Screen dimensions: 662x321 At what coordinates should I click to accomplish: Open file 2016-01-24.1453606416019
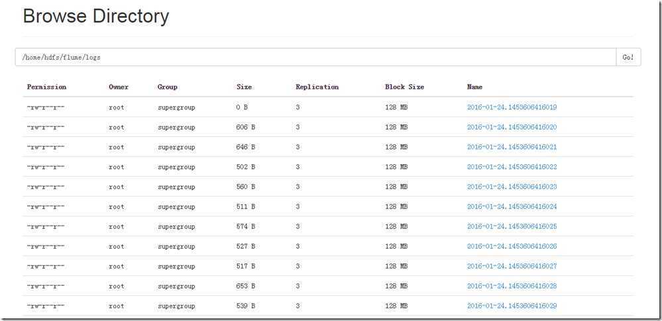pyautogui.click(x=512, y=107)
